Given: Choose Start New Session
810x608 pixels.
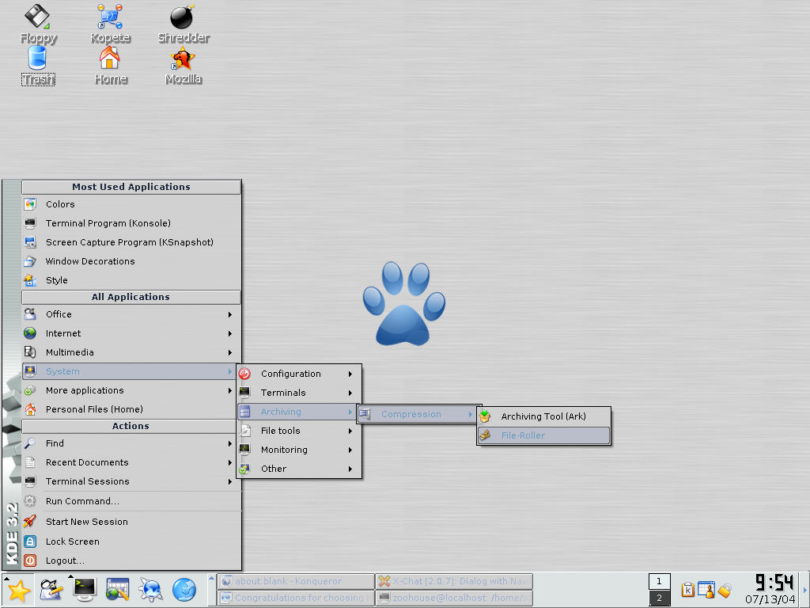Looking at the screenshot, I should (131, 522).
